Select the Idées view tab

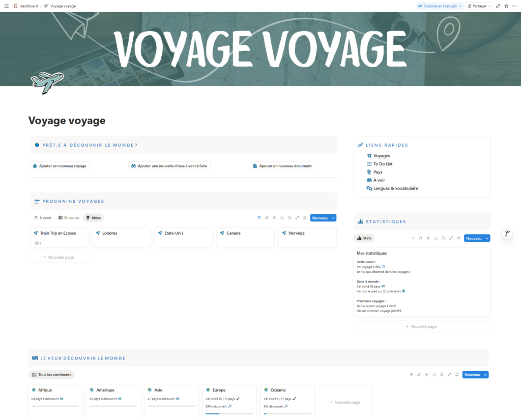[93, 217]
